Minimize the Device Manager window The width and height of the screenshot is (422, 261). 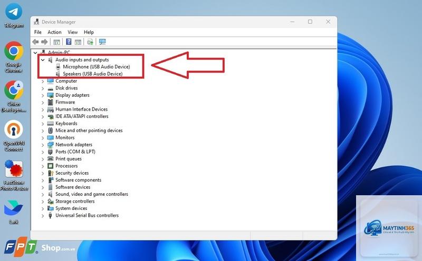point(292,22)
